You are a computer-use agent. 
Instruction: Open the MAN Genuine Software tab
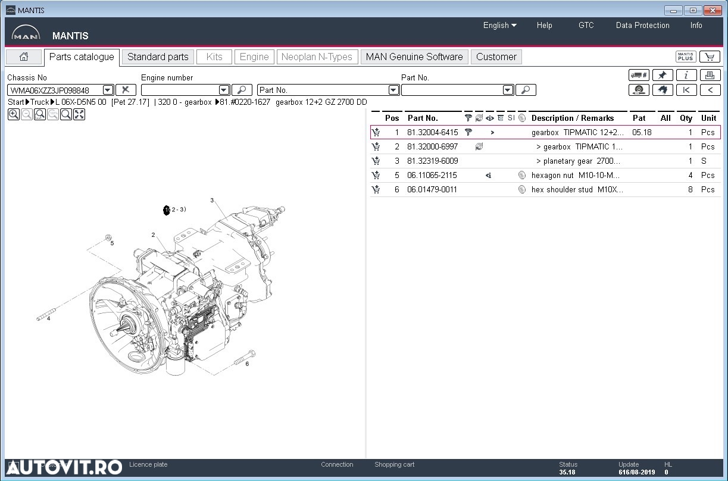[x=414, y=57]
